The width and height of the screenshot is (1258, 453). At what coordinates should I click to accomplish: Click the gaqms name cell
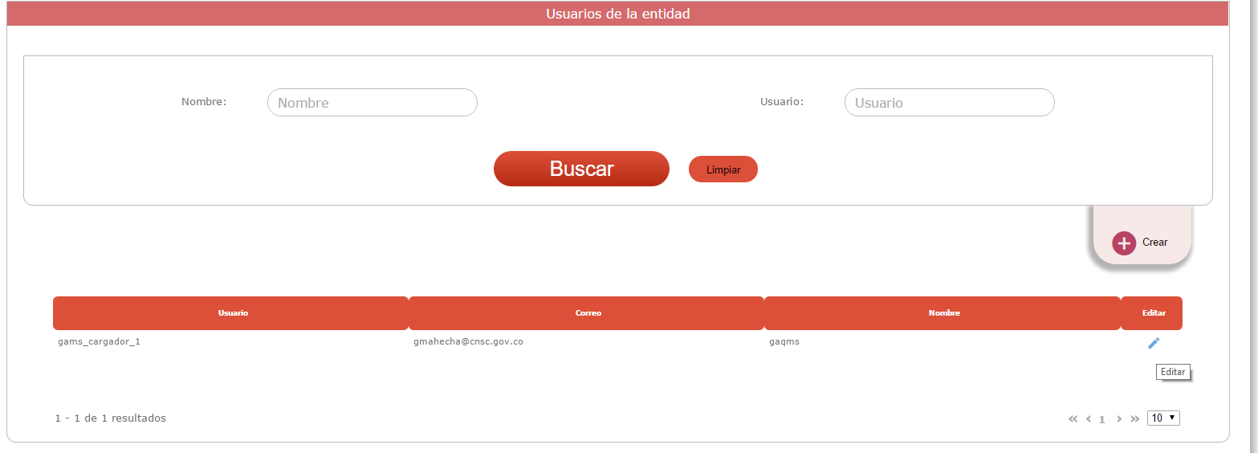(x=784, y=342)
